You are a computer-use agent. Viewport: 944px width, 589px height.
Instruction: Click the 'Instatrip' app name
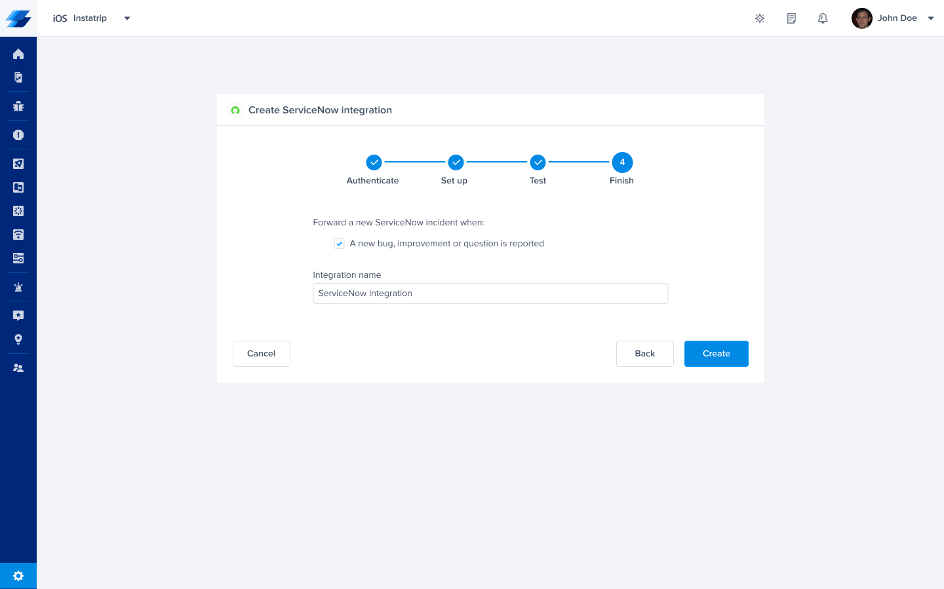(x=90, y=18)
